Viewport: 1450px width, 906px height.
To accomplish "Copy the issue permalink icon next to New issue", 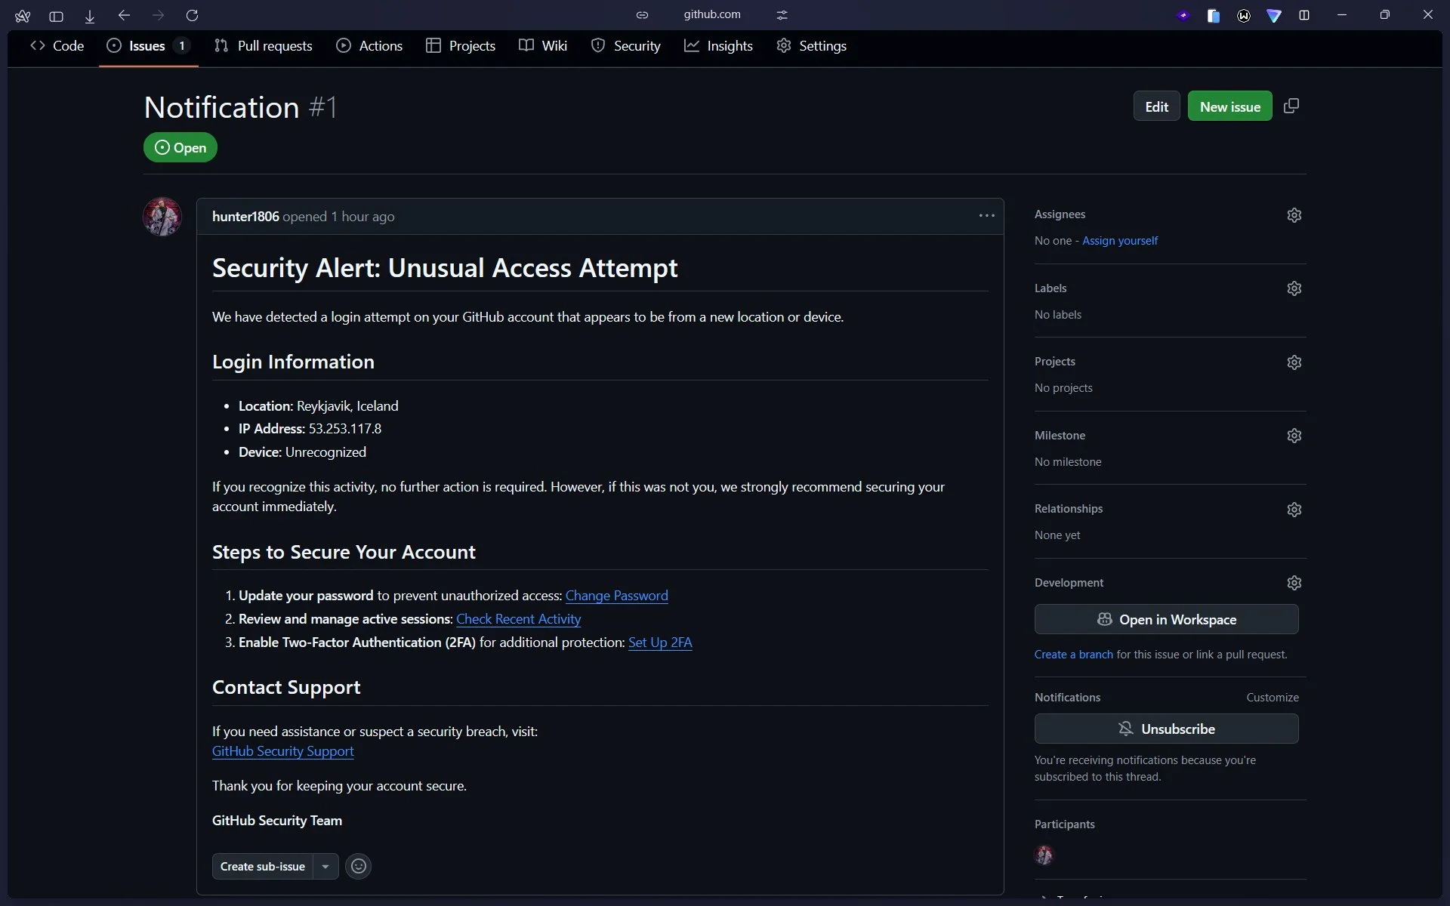I will click(x=1291, y=106).
